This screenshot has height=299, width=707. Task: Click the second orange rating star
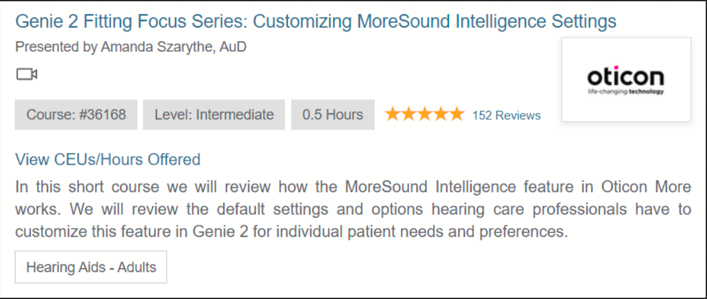[409, 115]
